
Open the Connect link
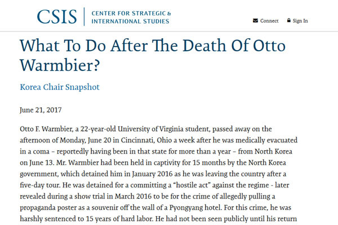coord(269,21)
